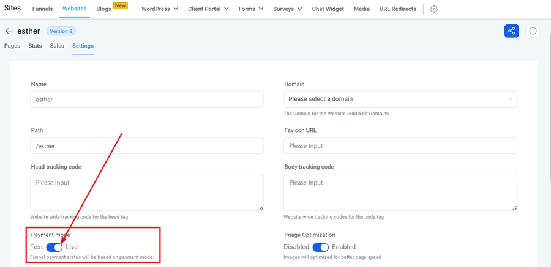Click the blue share icon button
The image size is (551, 267).
pyautogui.click(x=511, y=31)
